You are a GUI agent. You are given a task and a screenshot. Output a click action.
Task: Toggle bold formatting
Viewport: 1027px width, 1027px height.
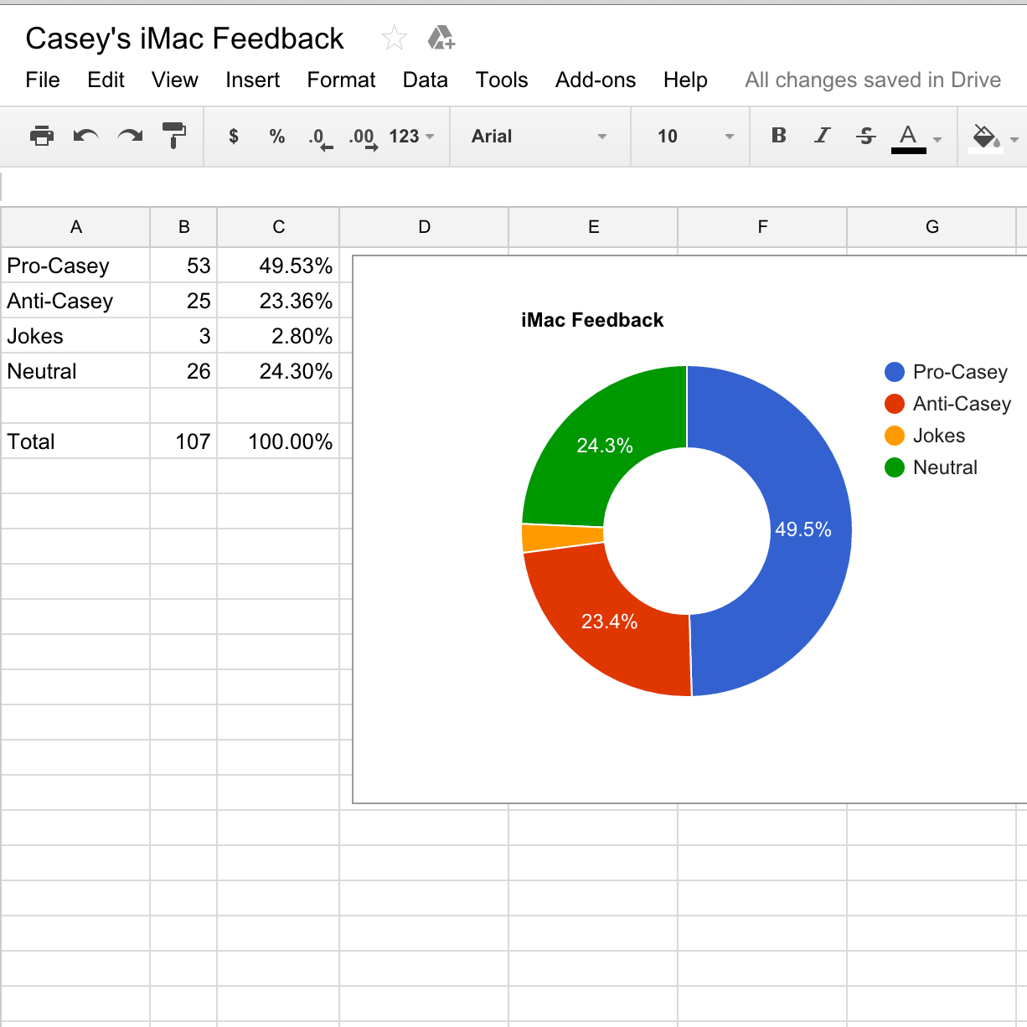coord(779,136)
